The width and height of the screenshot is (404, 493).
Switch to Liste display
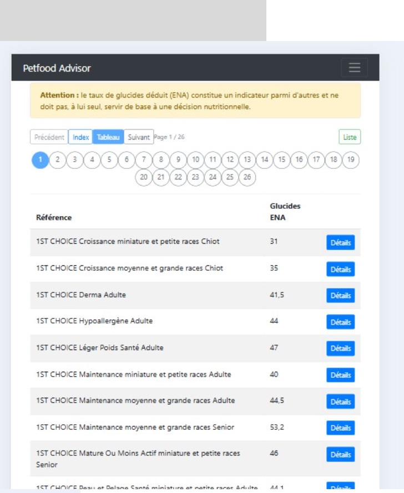tap(349, 137)
